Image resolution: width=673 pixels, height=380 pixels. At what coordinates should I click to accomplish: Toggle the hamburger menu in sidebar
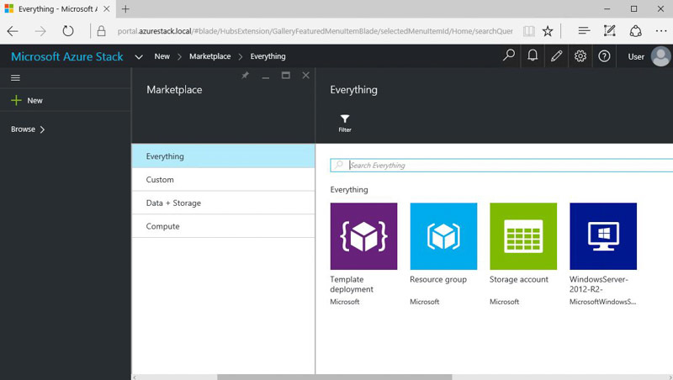coord(15,77)
